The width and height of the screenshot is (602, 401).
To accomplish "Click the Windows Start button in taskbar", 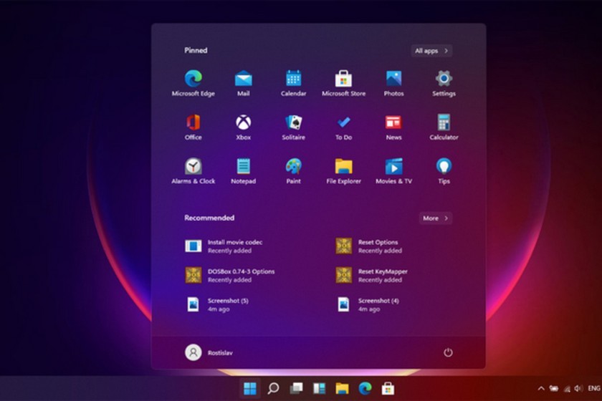I will (x=250, y=388).
